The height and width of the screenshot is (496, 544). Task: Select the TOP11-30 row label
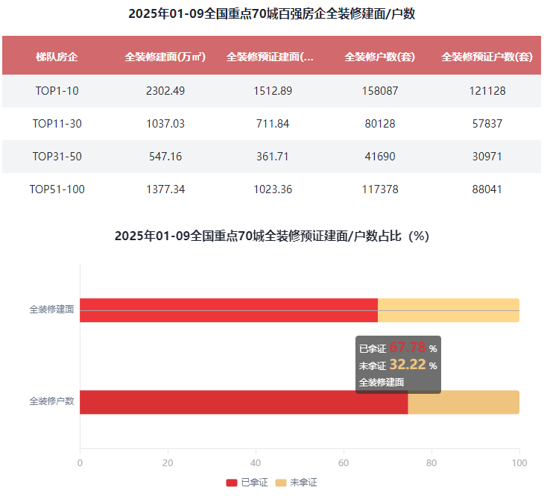[57, 124]
